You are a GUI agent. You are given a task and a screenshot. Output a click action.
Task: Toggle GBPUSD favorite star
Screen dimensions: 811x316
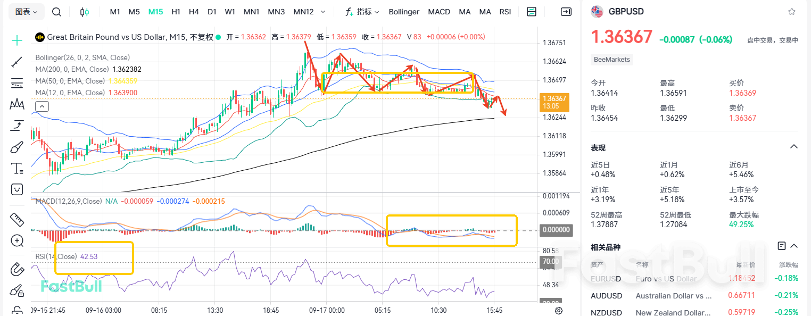click(x=792, y=11)
